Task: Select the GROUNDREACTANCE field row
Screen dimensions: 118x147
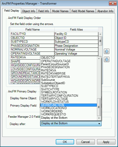Action: [x=25, y=73]
